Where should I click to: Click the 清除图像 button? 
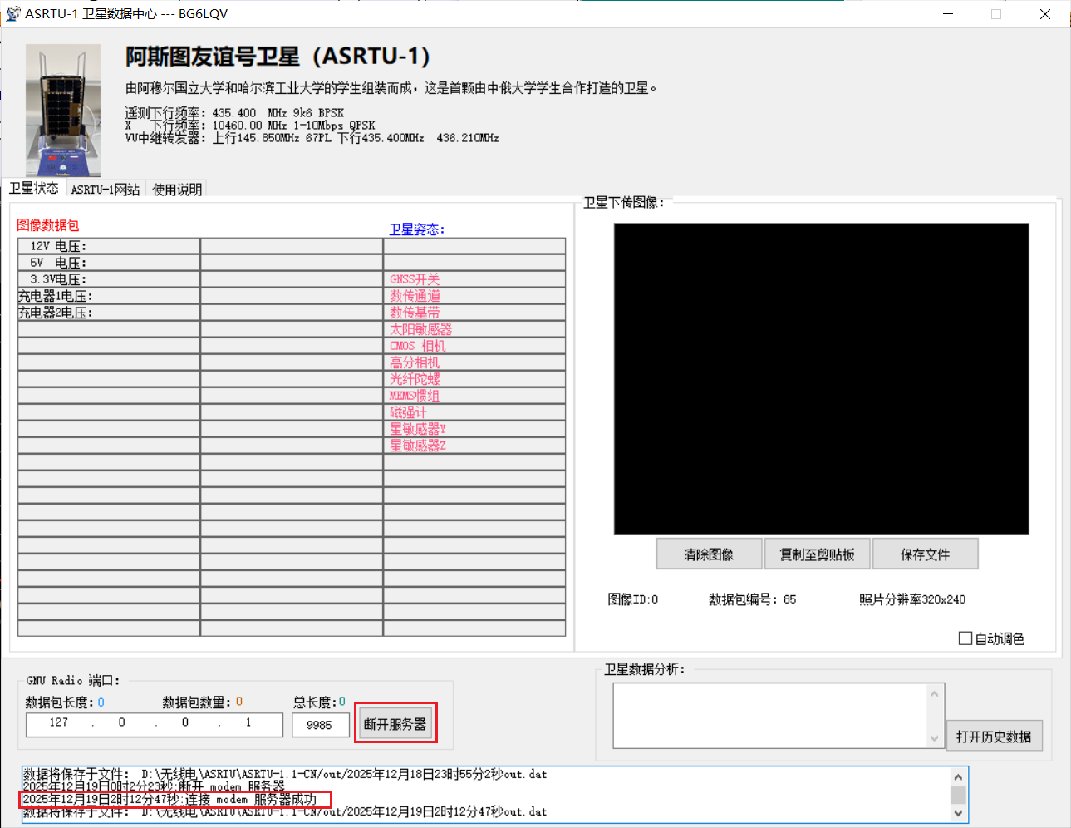point(709,554)
